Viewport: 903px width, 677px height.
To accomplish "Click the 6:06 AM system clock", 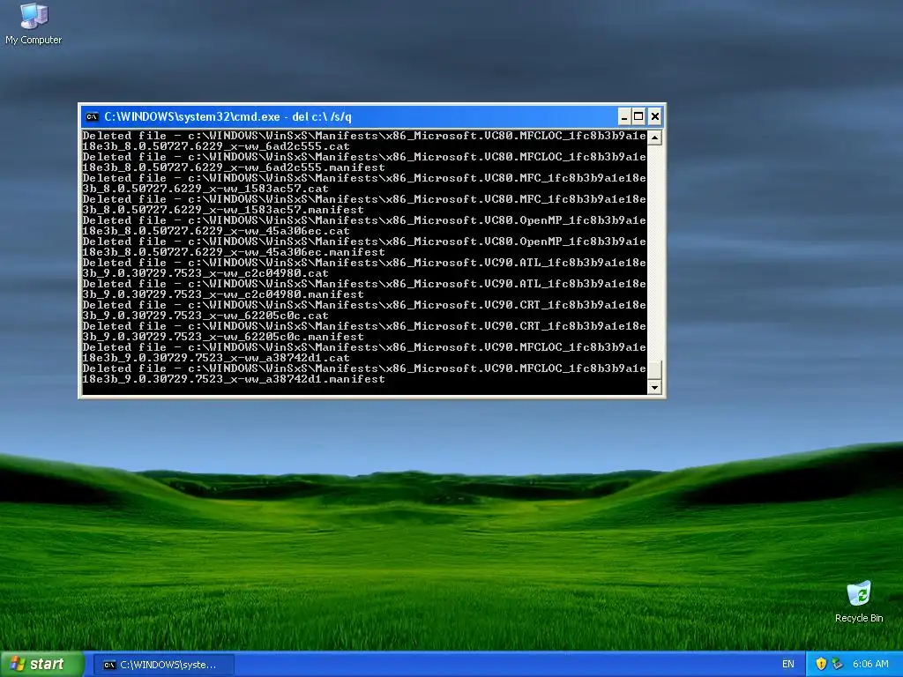I will [870, 665].
